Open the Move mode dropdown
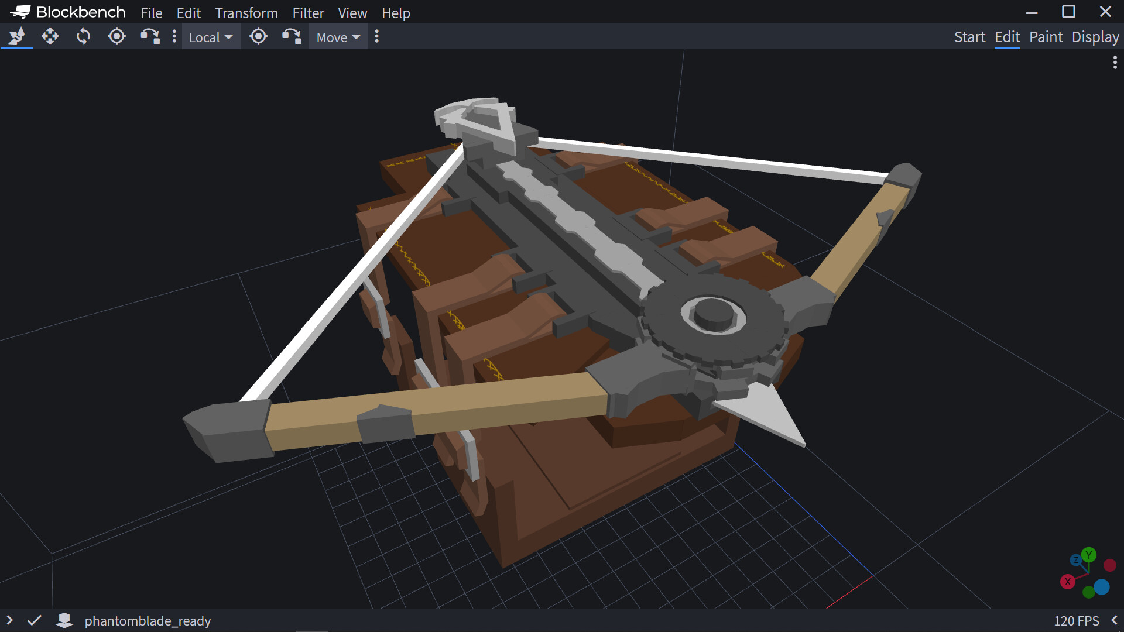The height and width of the screenshot is (632, 1124). (338, 37)
